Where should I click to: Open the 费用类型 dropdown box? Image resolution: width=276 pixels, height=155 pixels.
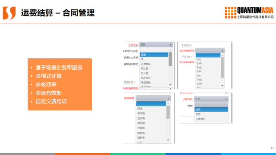[x=153, y=98]
